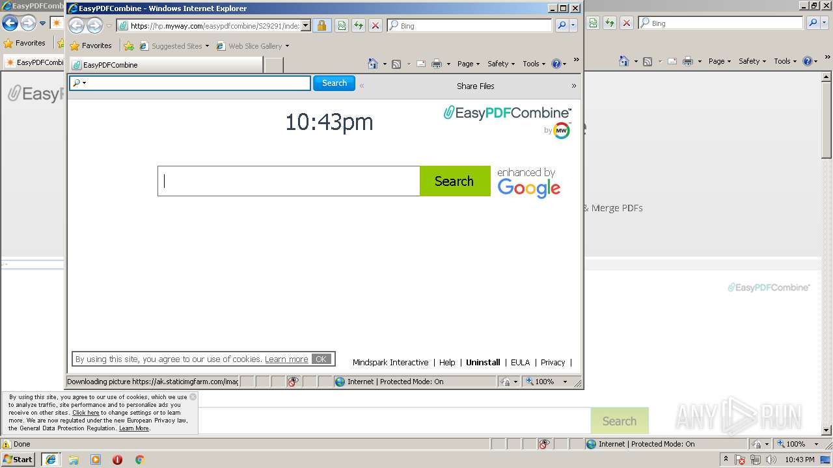Open zoom level dropdown in front status bar
Image resolution: width=833 pixels, height=468 pixels.
coord(565,382)
